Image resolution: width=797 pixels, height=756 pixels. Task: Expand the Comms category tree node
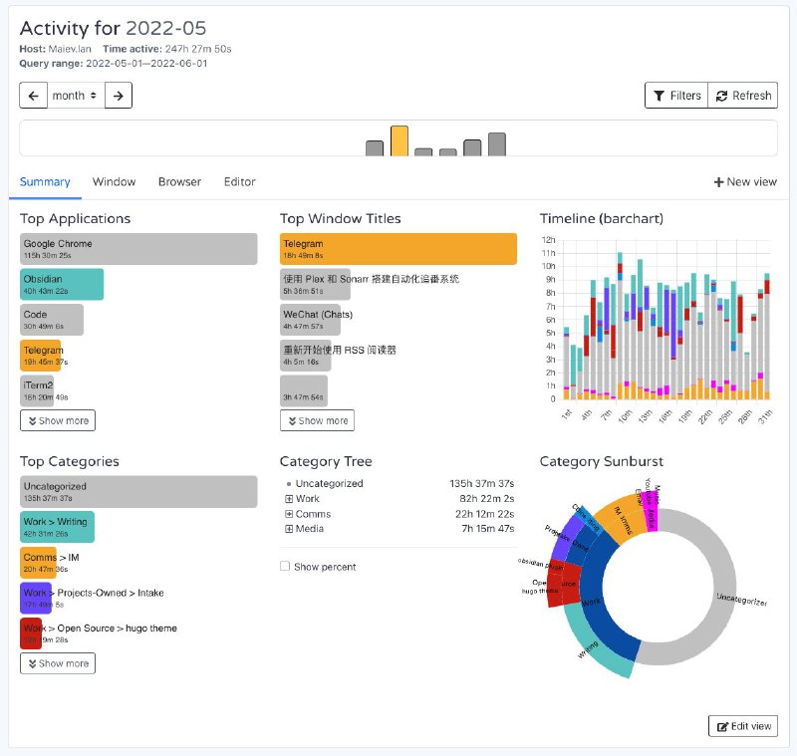click(x=289, y=514)
